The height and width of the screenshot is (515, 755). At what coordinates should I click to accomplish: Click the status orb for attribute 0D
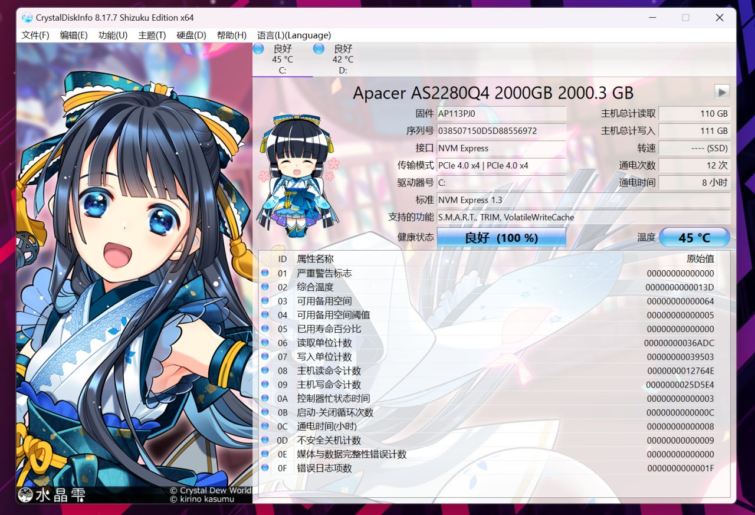pos(265,440)
